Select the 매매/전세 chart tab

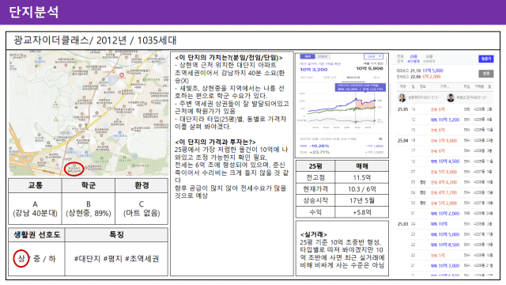[x=353, y=78]
